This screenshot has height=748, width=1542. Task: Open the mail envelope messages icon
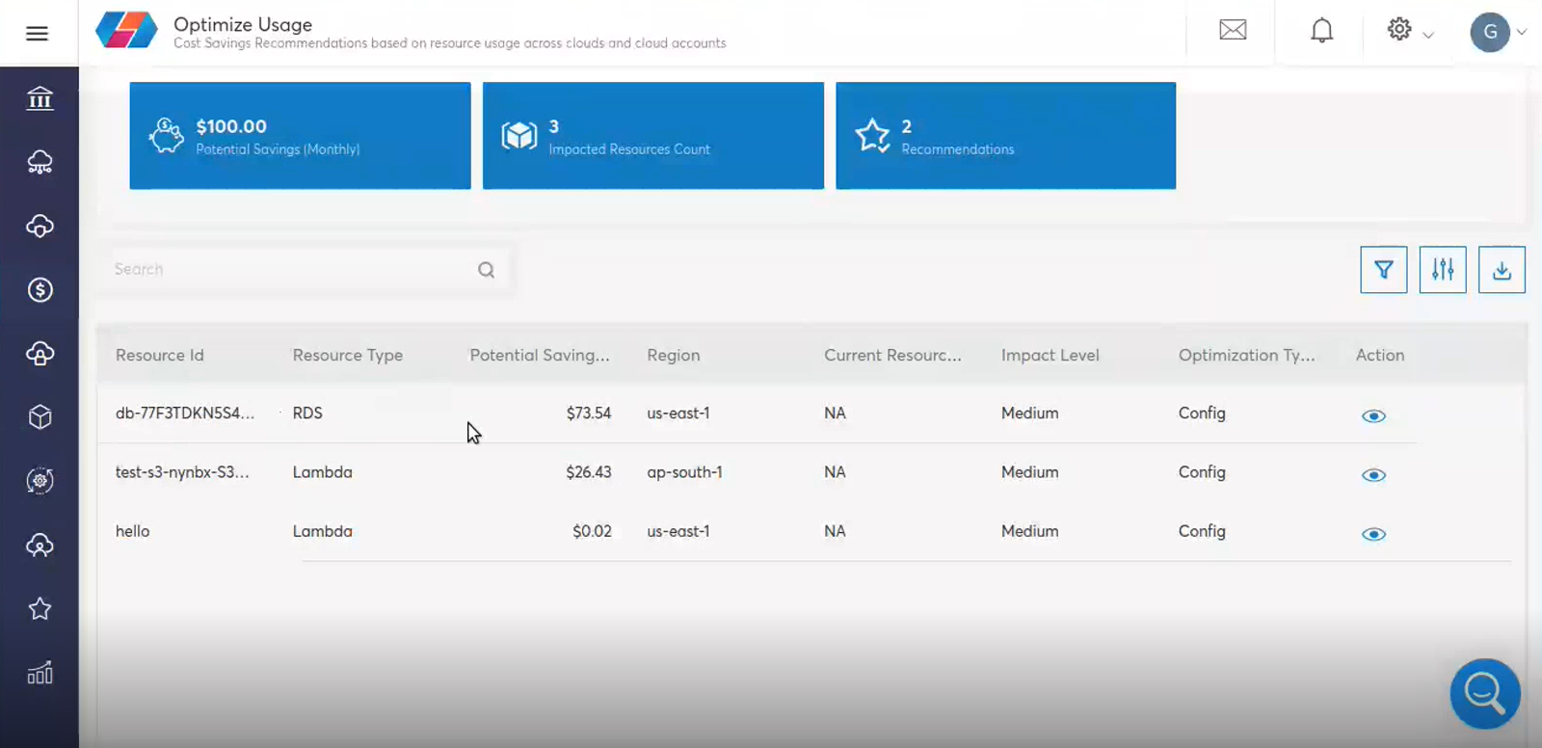click(x=1233, y=30)
